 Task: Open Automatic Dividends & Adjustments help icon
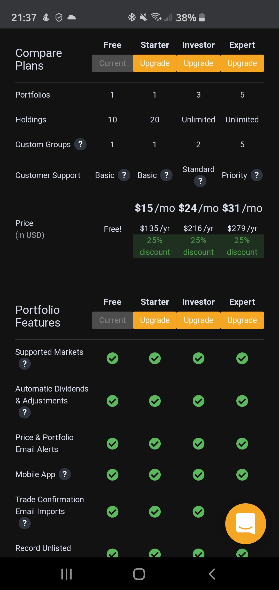pos(25,412)
